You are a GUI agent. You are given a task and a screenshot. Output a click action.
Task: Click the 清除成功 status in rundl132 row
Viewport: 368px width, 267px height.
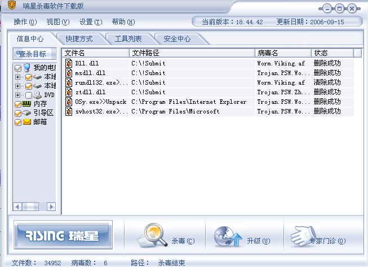tap(327, 82)
